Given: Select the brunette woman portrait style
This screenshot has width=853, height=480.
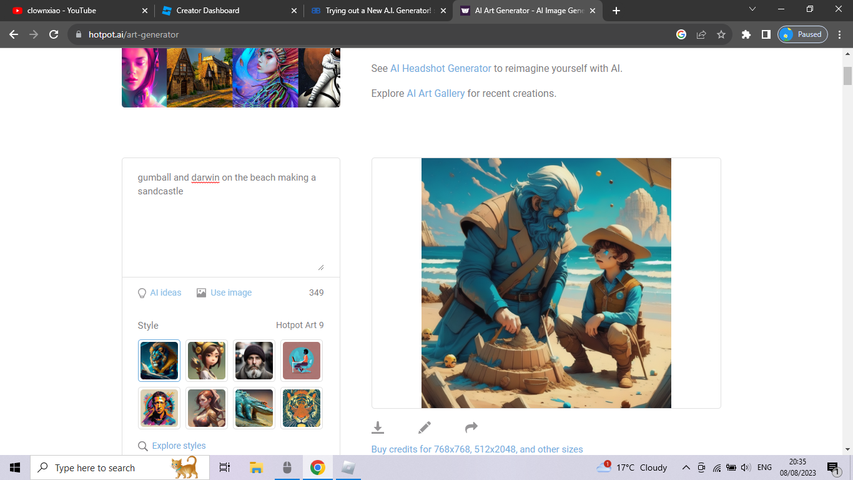Looking at the screenshot, I should click(x=207, y=408).
